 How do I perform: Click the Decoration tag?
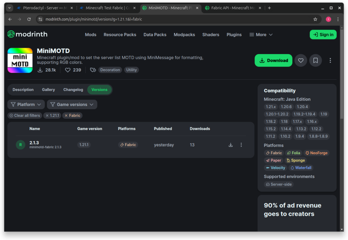[110, 70]
